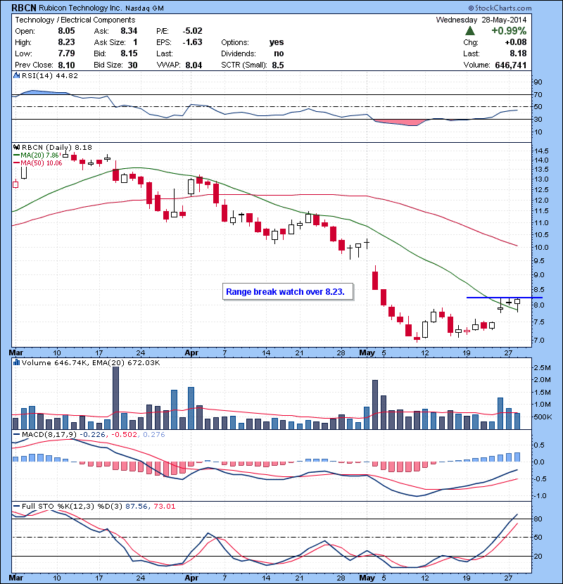563x584 pixels.
Task: Click the Dividends no value
Action: (279, 53)
